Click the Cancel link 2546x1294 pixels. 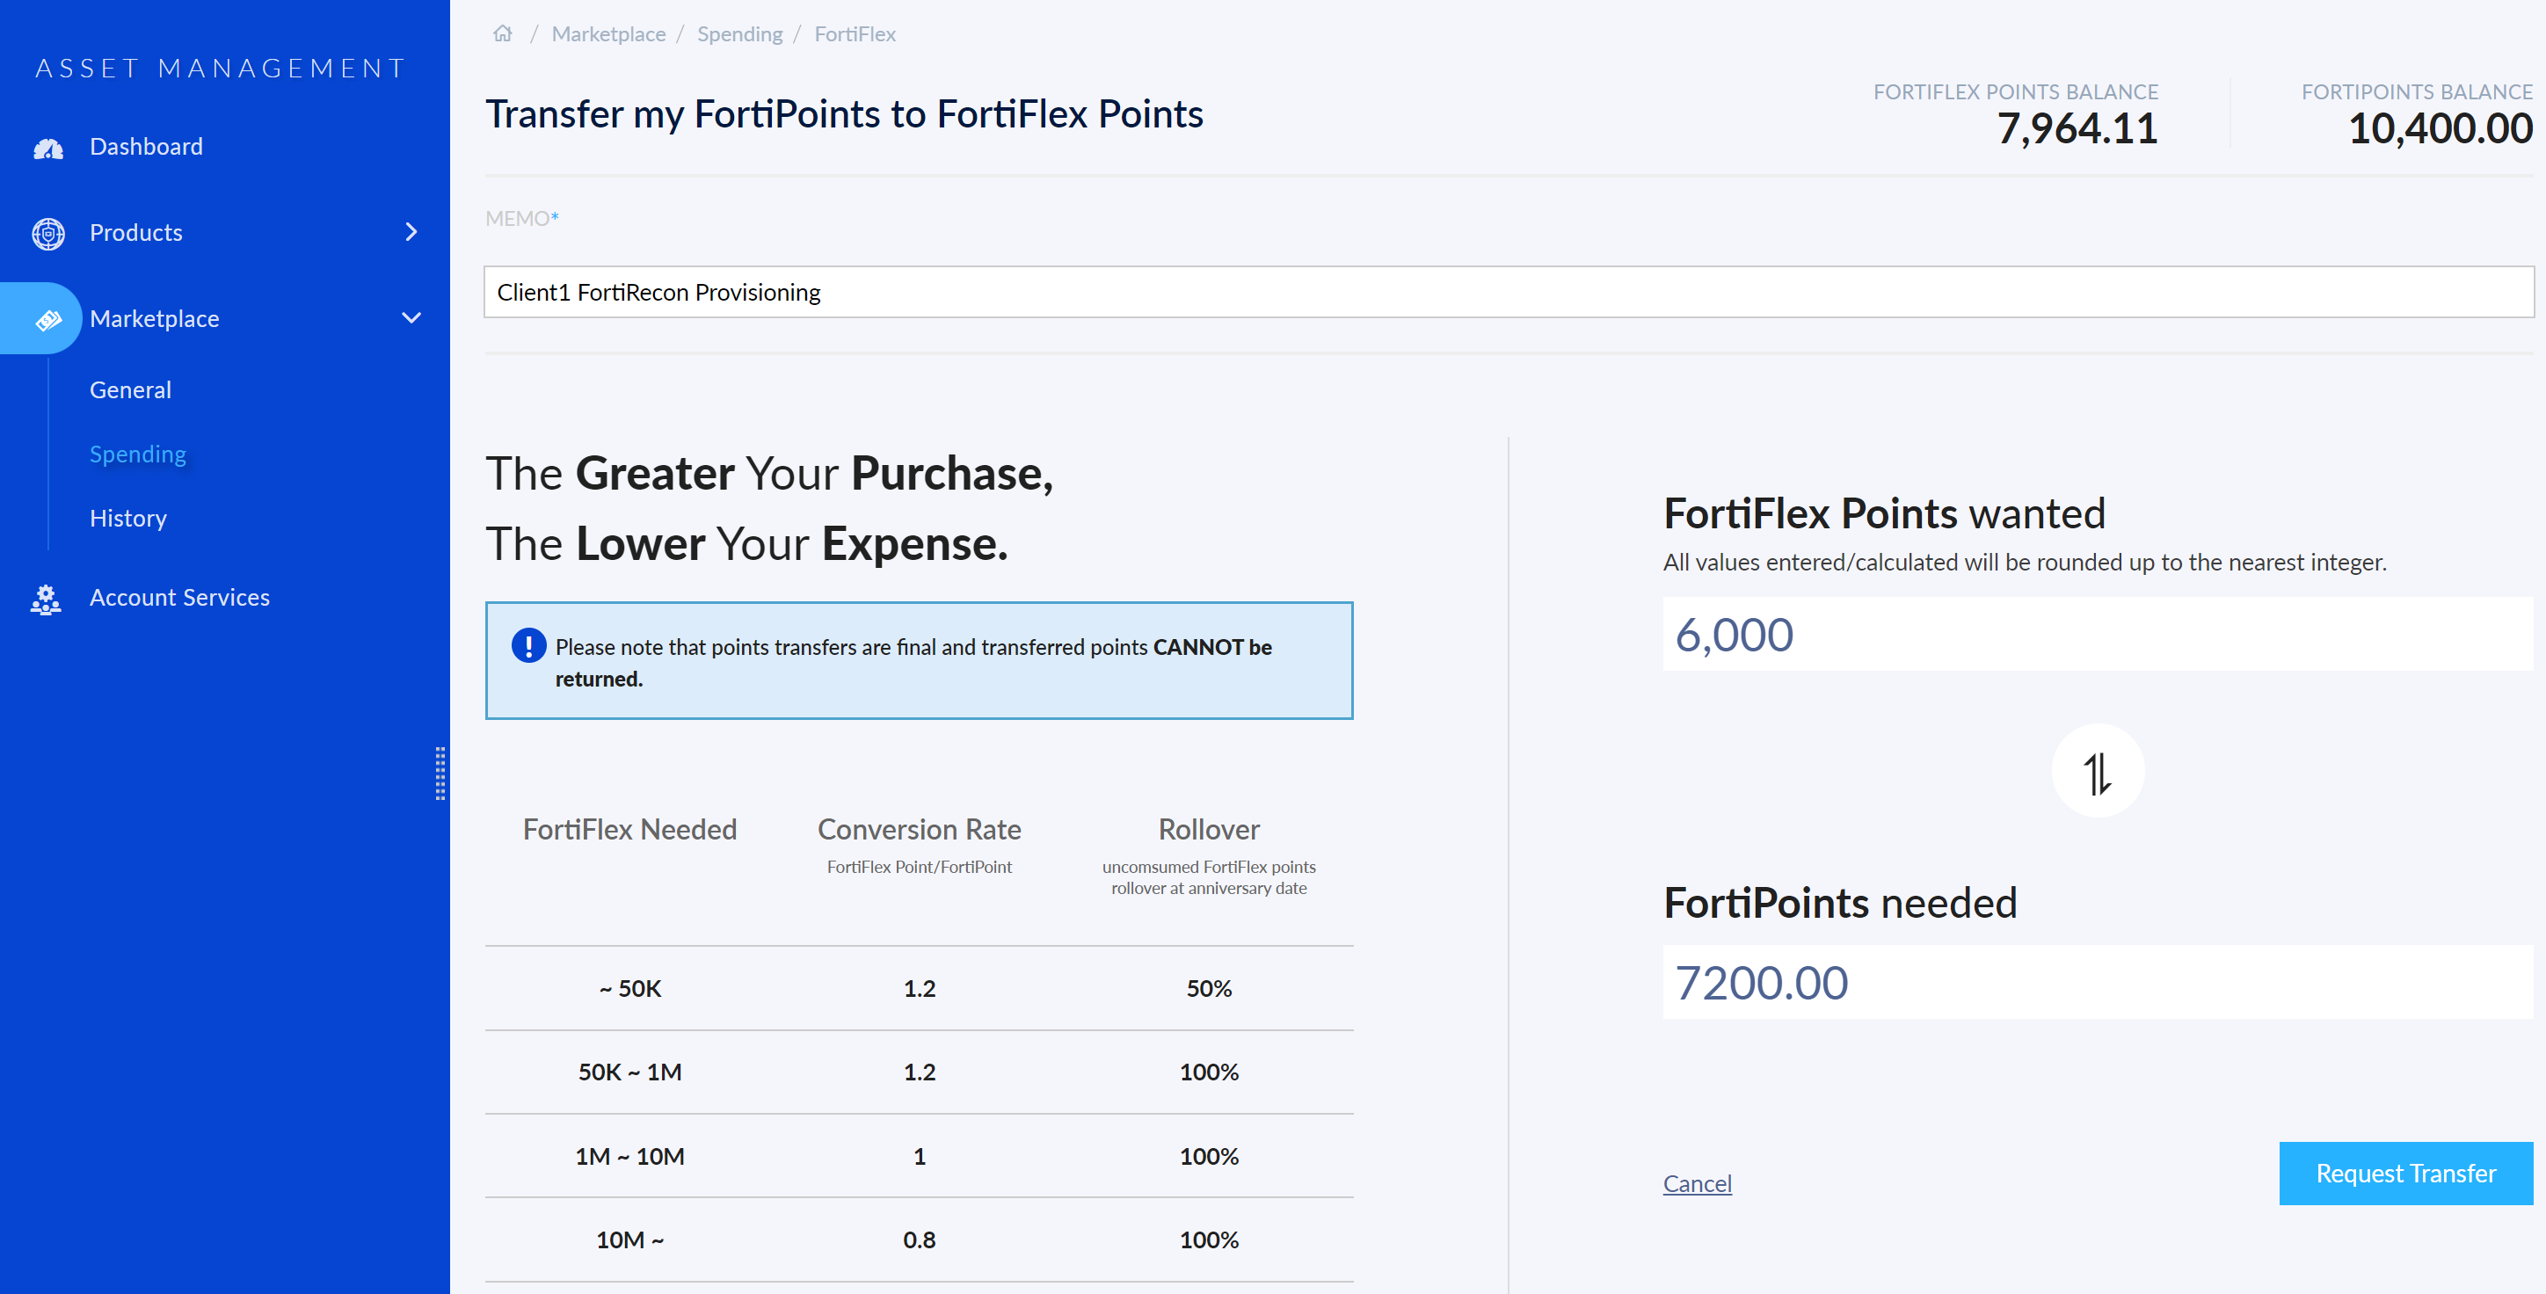[x=1697, y=1183]
